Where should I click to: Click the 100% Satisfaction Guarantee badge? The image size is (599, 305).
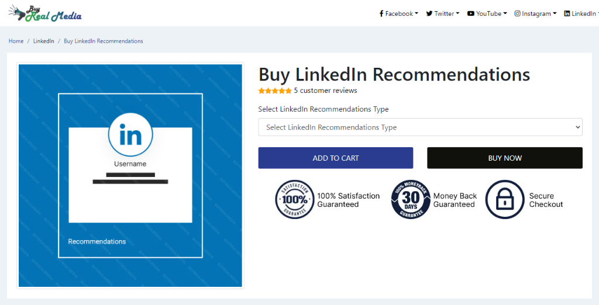[295, 199]
